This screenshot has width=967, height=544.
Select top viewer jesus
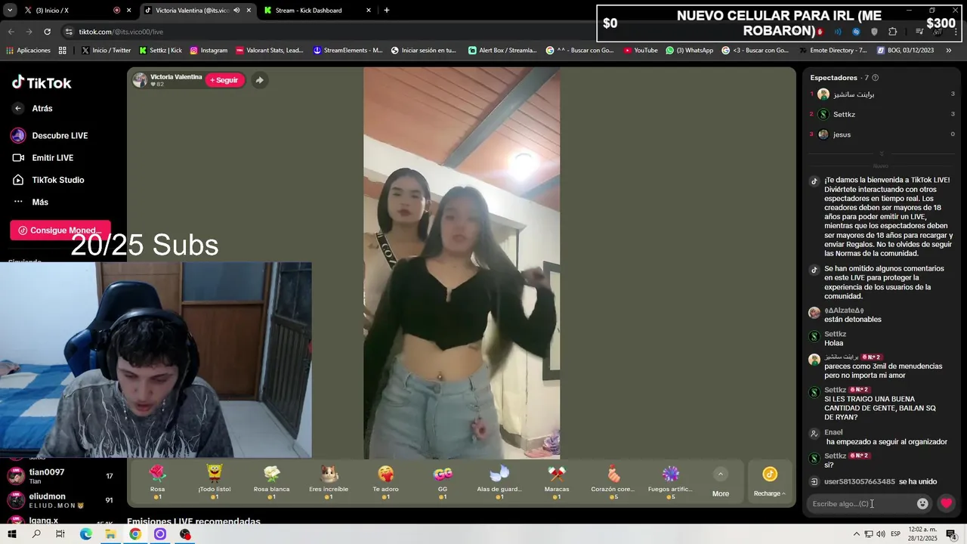coord(882,134)
